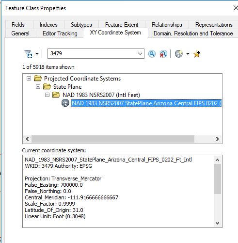This screenshot has height=243, width=238.
Task: Click the magnifier search button
Action: (x=152, y=54)
